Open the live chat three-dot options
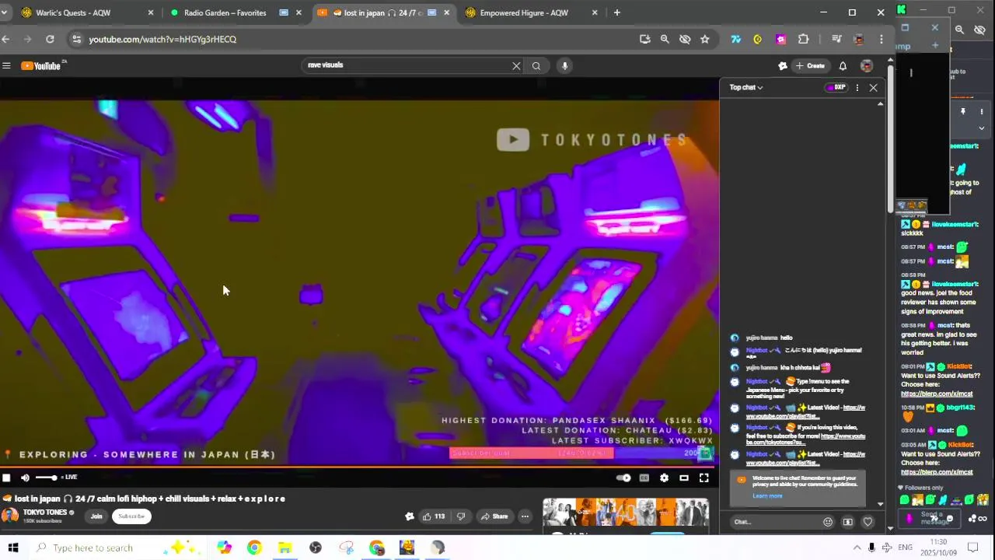 point(857,87)
